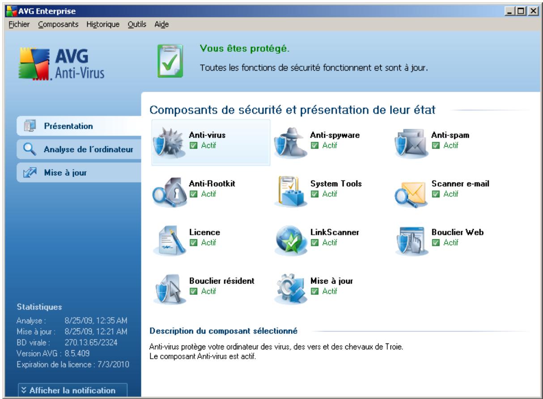Open the Aide menu
The height and width of the screenshot is (399, 543).
click(161, 24)
